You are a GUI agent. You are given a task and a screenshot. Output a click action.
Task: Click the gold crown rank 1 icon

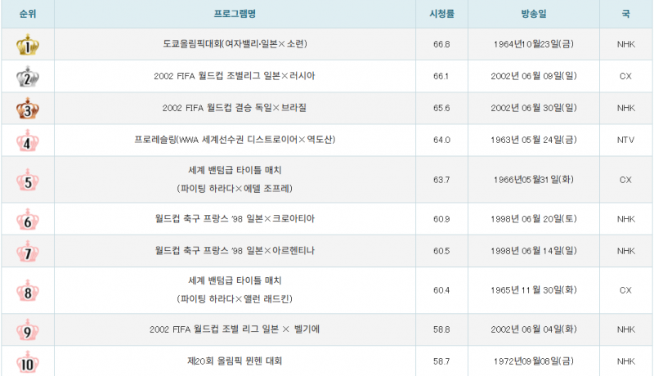(x=28, y=45)
